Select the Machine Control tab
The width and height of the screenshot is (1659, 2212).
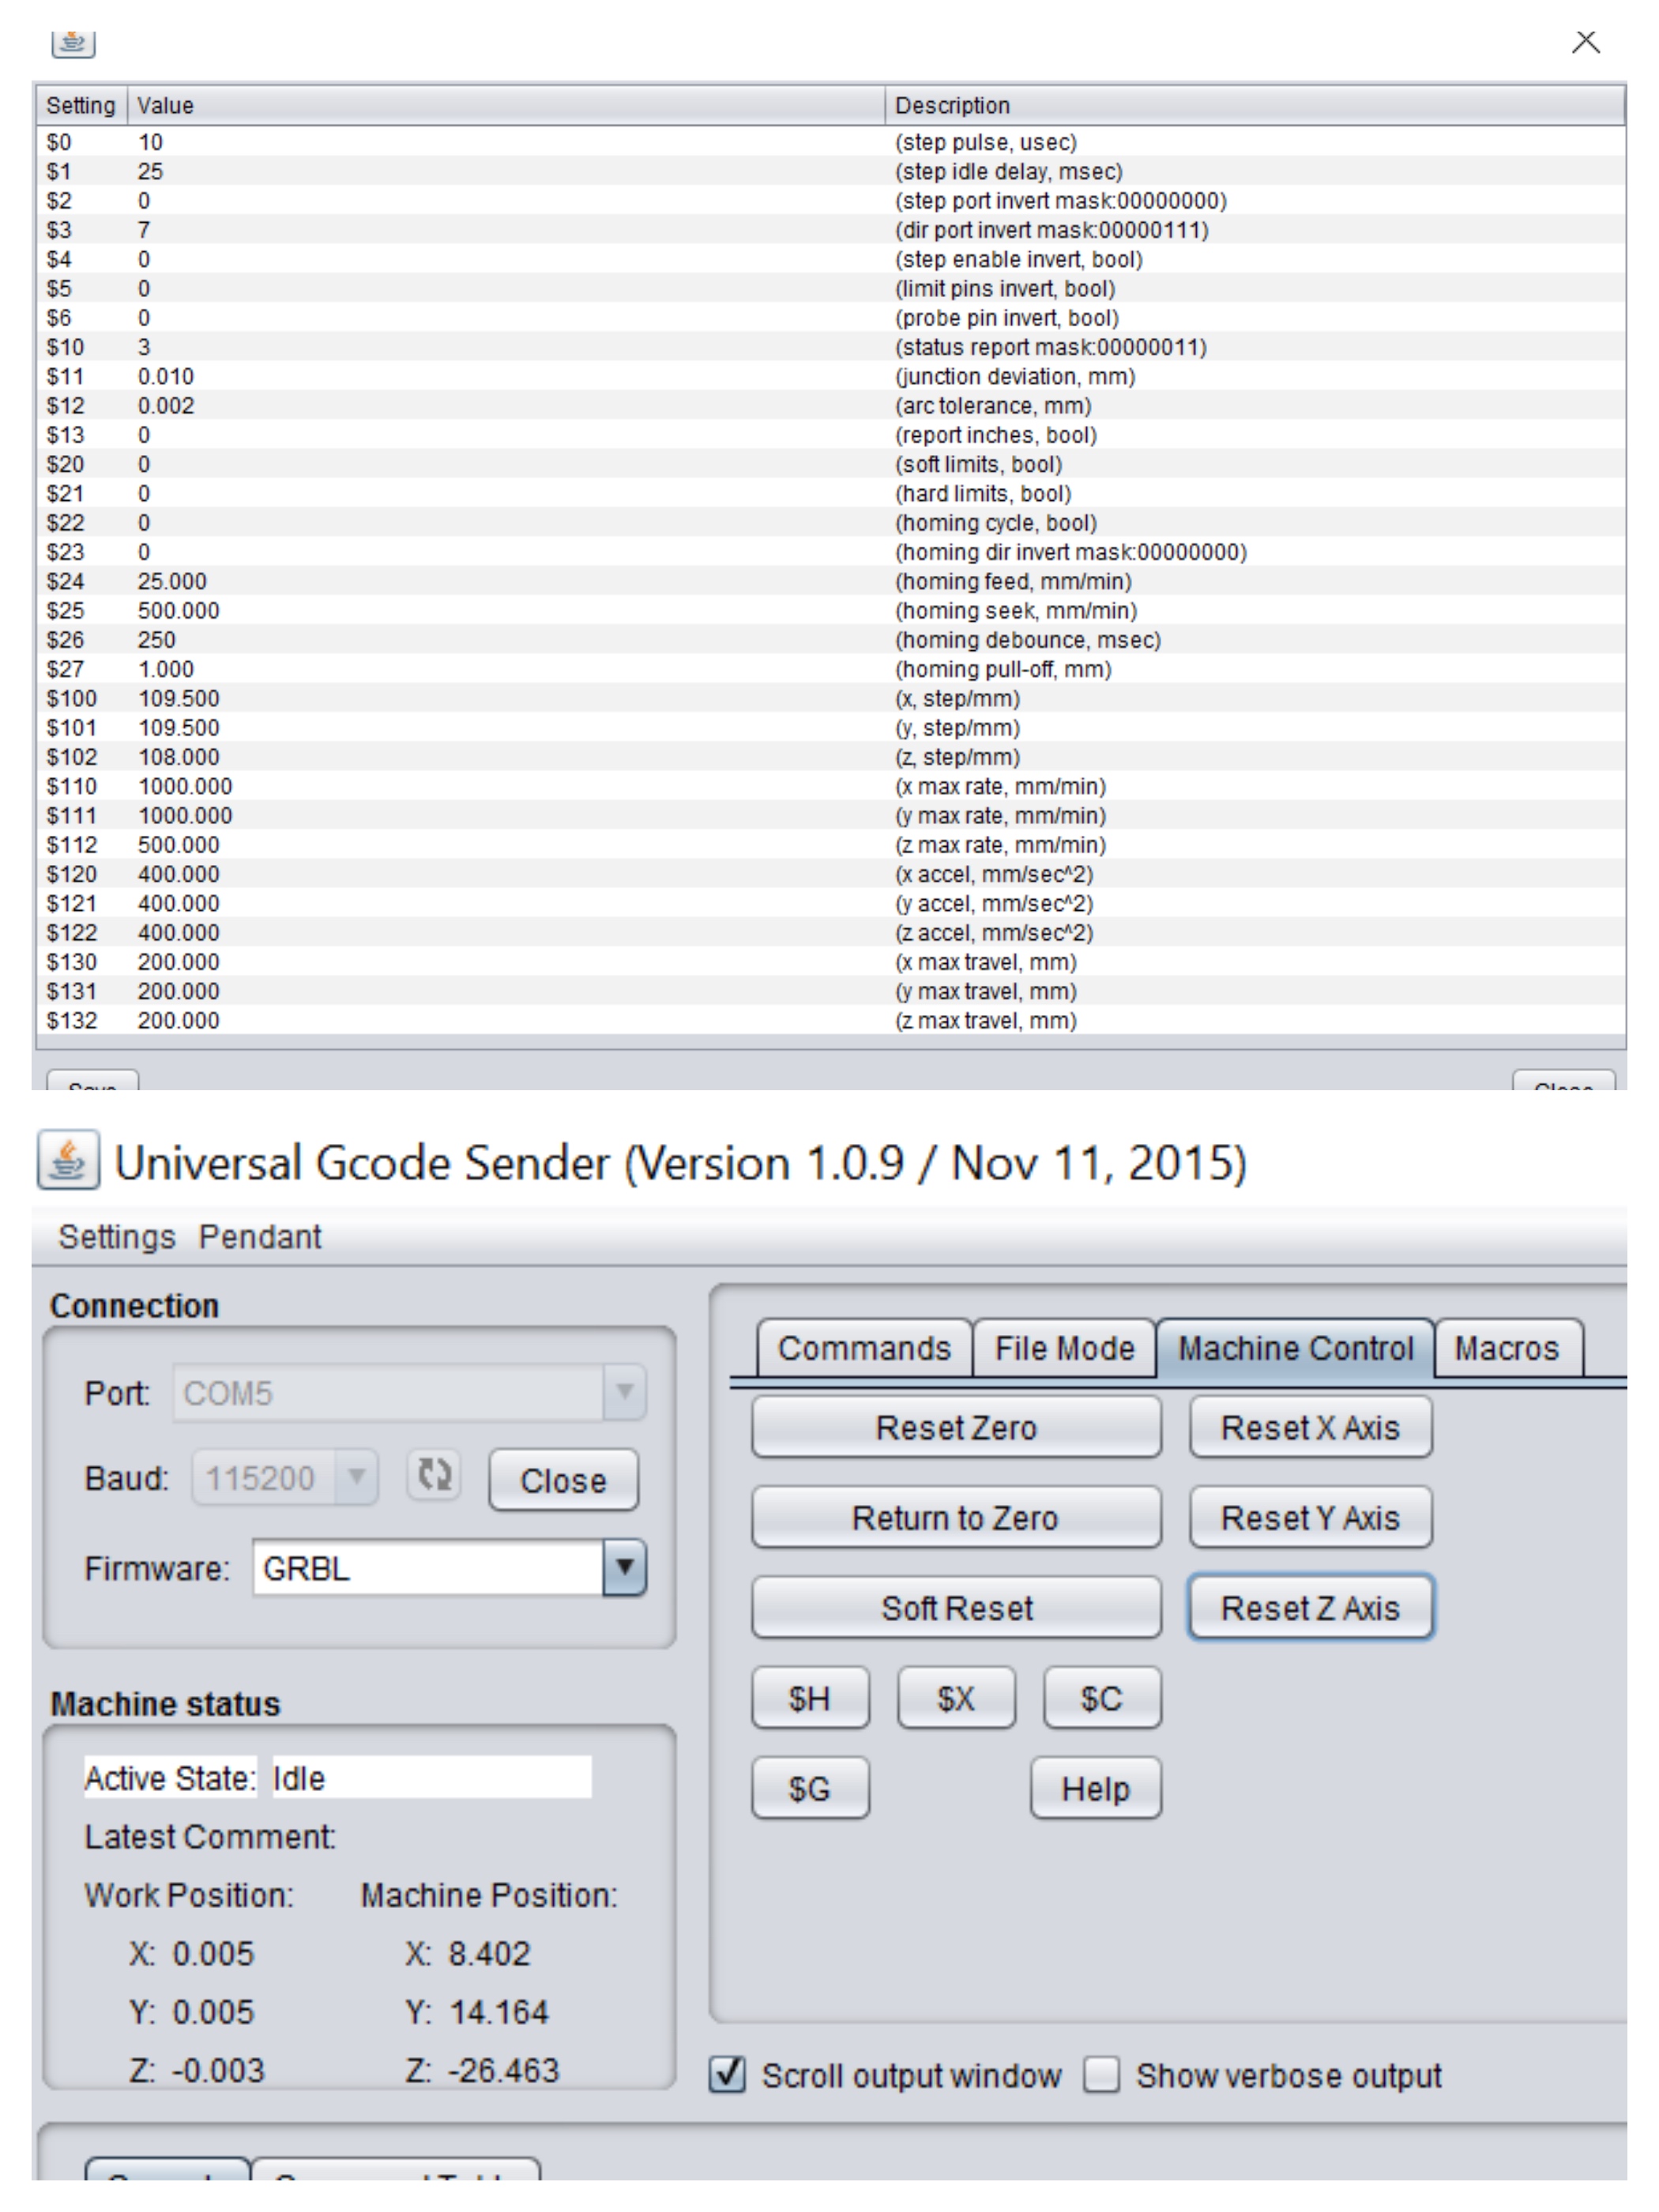coord(1295,1348)
